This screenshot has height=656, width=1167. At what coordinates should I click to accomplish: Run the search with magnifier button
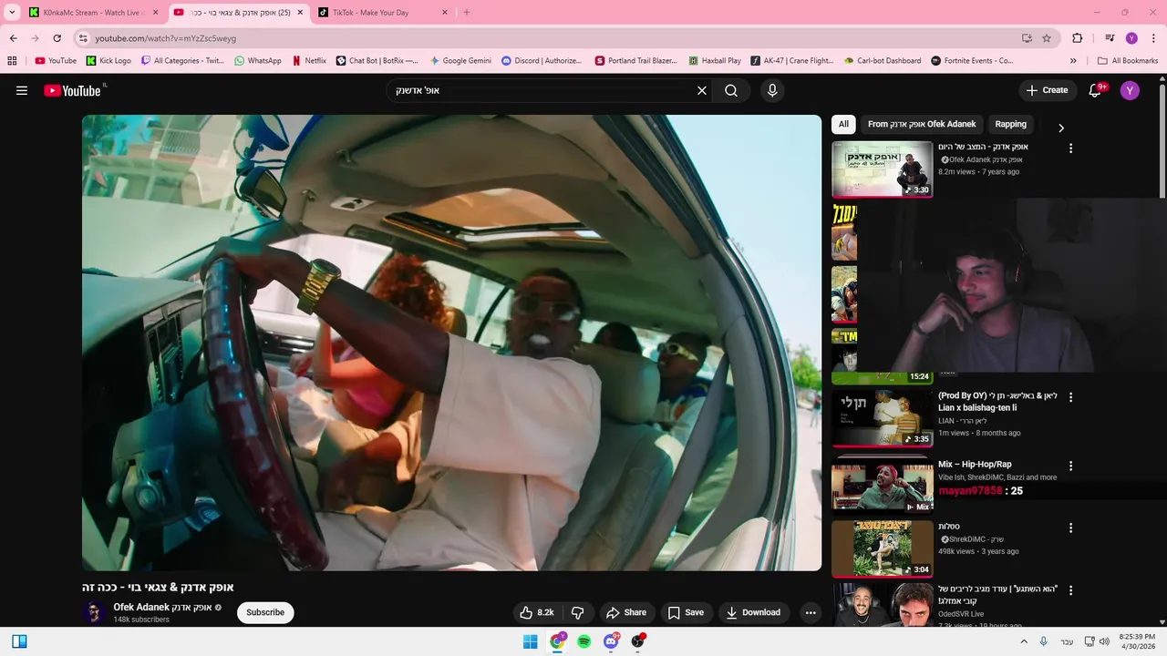(731, 90)
